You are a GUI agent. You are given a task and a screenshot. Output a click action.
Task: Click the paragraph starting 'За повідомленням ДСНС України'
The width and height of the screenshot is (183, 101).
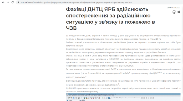point(123,37)
